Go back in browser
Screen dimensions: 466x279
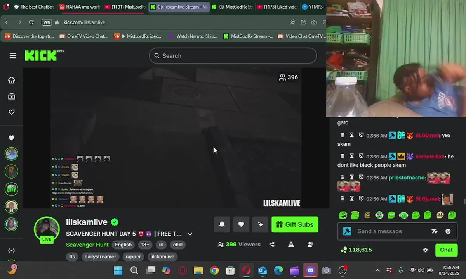point(7,22)
